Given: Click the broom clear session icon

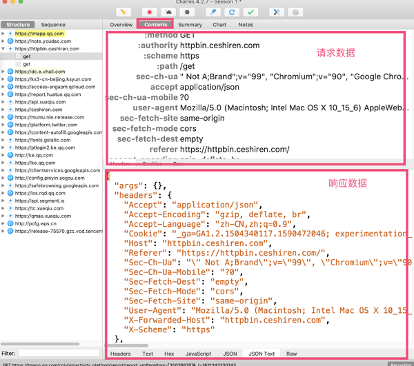Looking at the screenshot, I should click(x=124, y=12).
